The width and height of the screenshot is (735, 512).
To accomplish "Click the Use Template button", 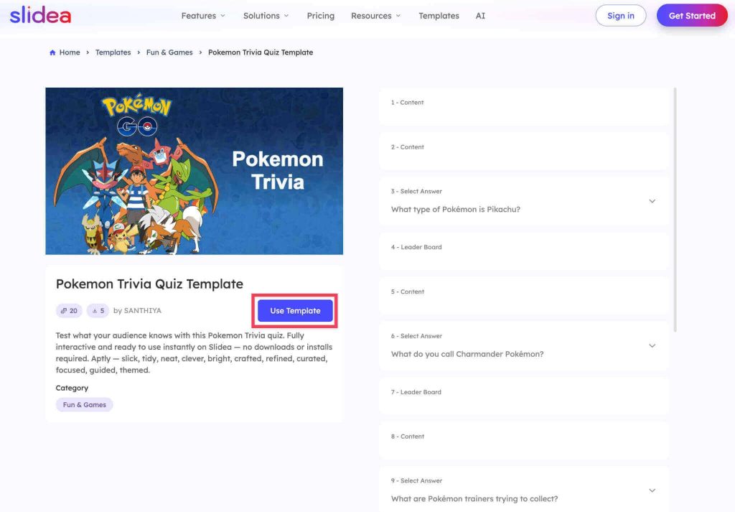I will pyautogui.click(x=295, y=311).
